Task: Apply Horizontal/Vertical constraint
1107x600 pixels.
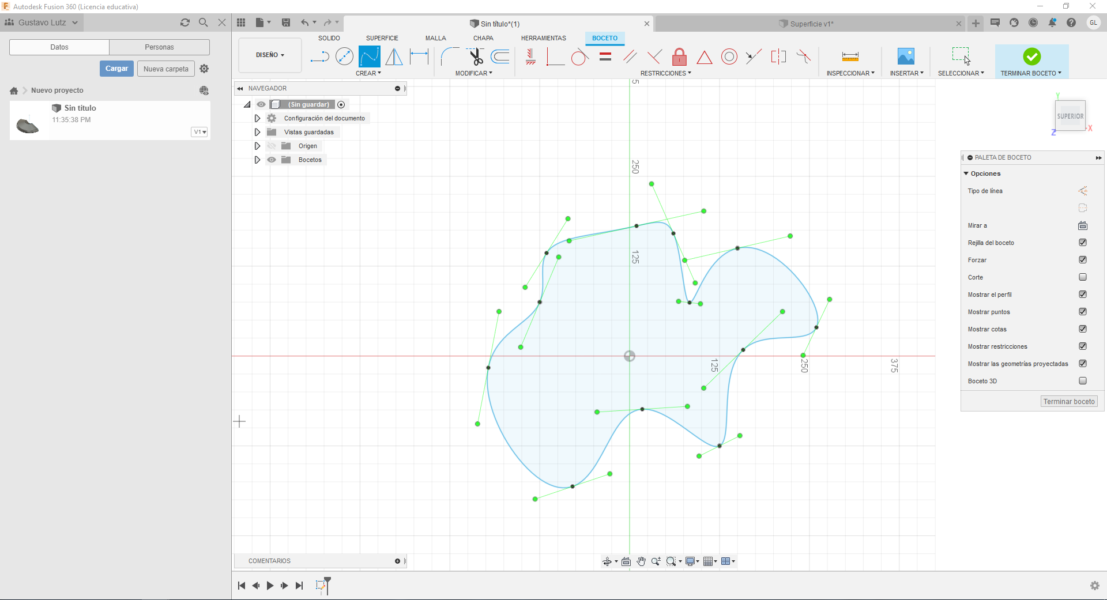Action: click(530, 56)
